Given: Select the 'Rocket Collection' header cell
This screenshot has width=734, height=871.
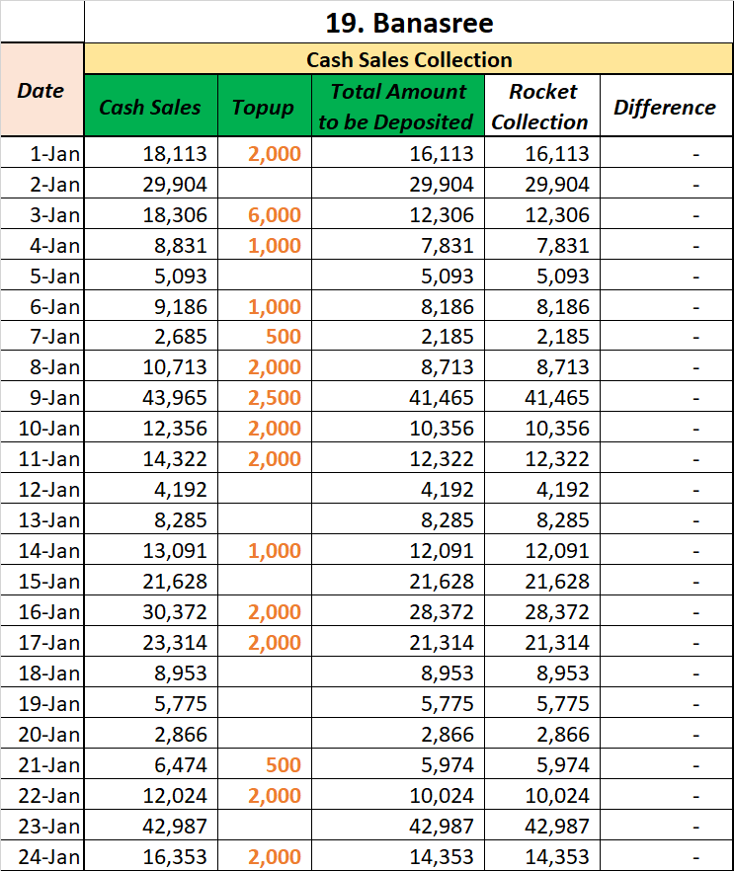Looking at the screenshot, I should [x=542, y=106].
